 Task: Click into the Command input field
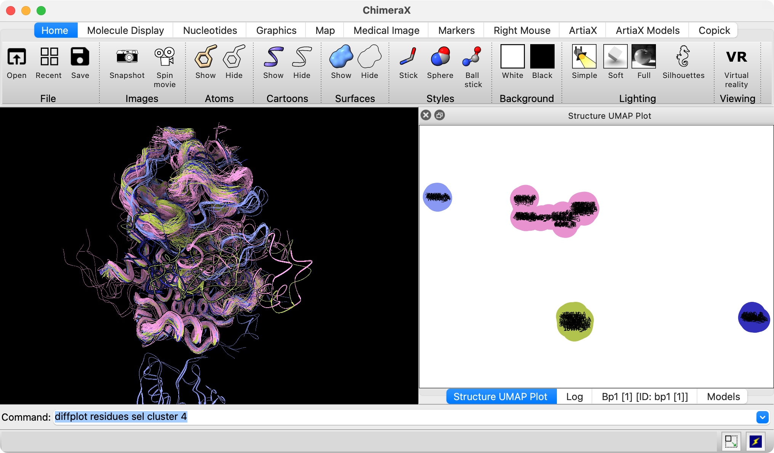click(x=381, y=417)
